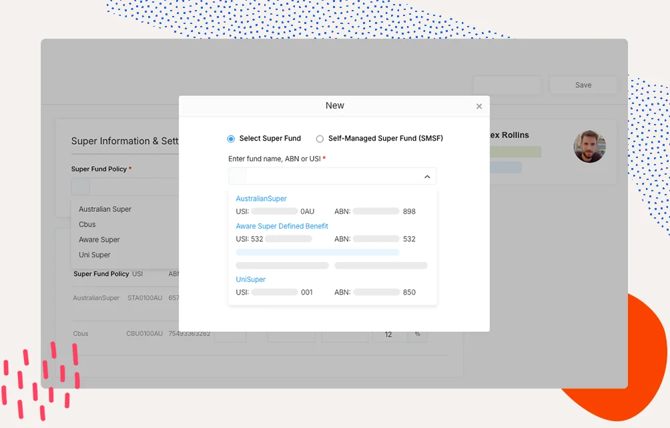The width and height of the screenshot is (670, 428).
Task: Select Uni Super from the policy list
Action: point(95,255)
